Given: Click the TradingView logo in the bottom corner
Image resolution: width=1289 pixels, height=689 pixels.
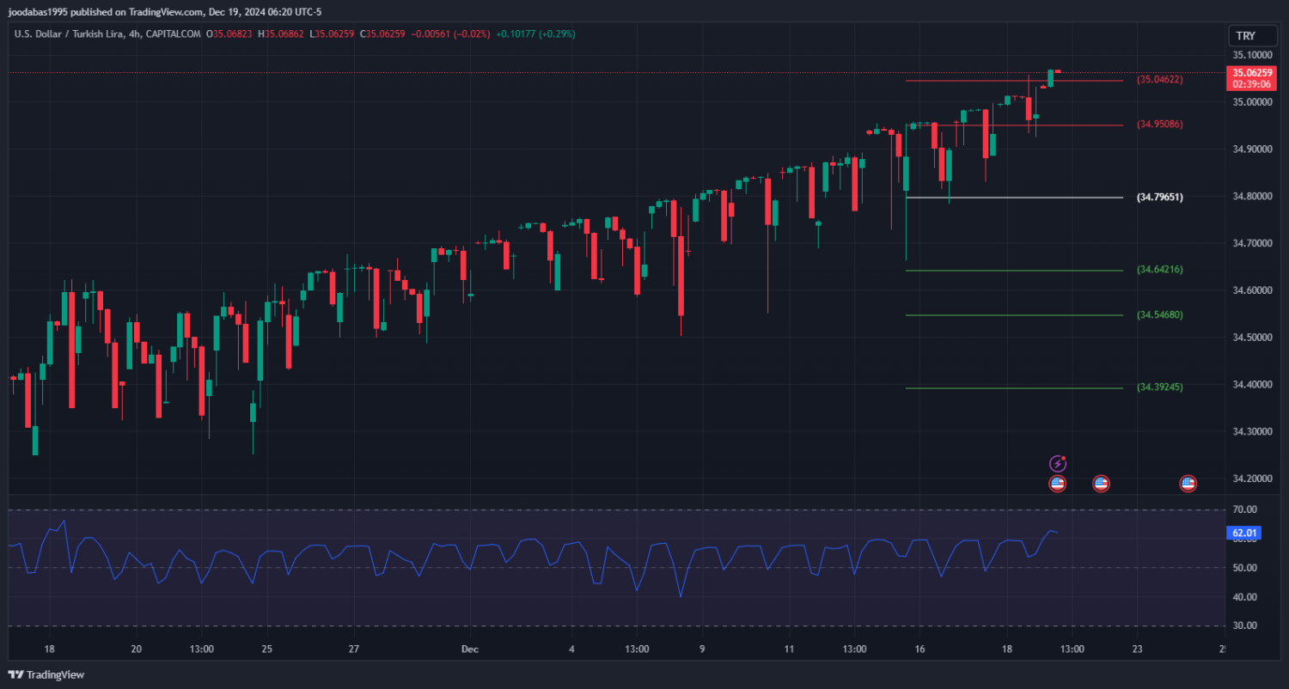Looking at the screenshot, I should click(x=47, y=674).
